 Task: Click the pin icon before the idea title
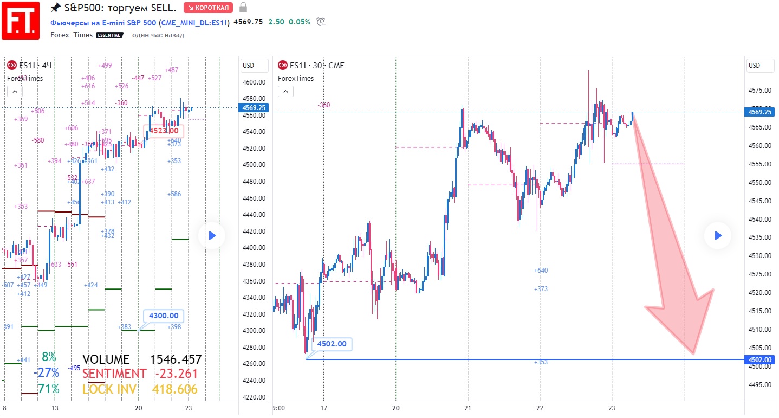[x=56, y=8]
